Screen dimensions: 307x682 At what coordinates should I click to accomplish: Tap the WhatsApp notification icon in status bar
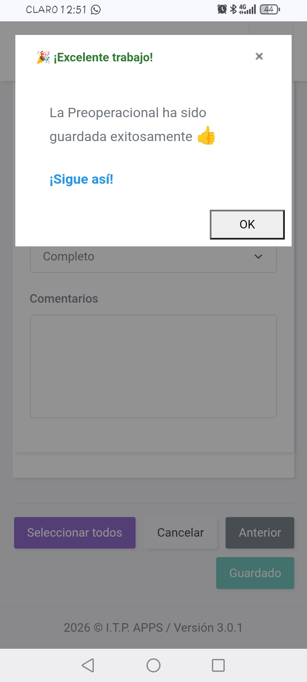point(96,9)
